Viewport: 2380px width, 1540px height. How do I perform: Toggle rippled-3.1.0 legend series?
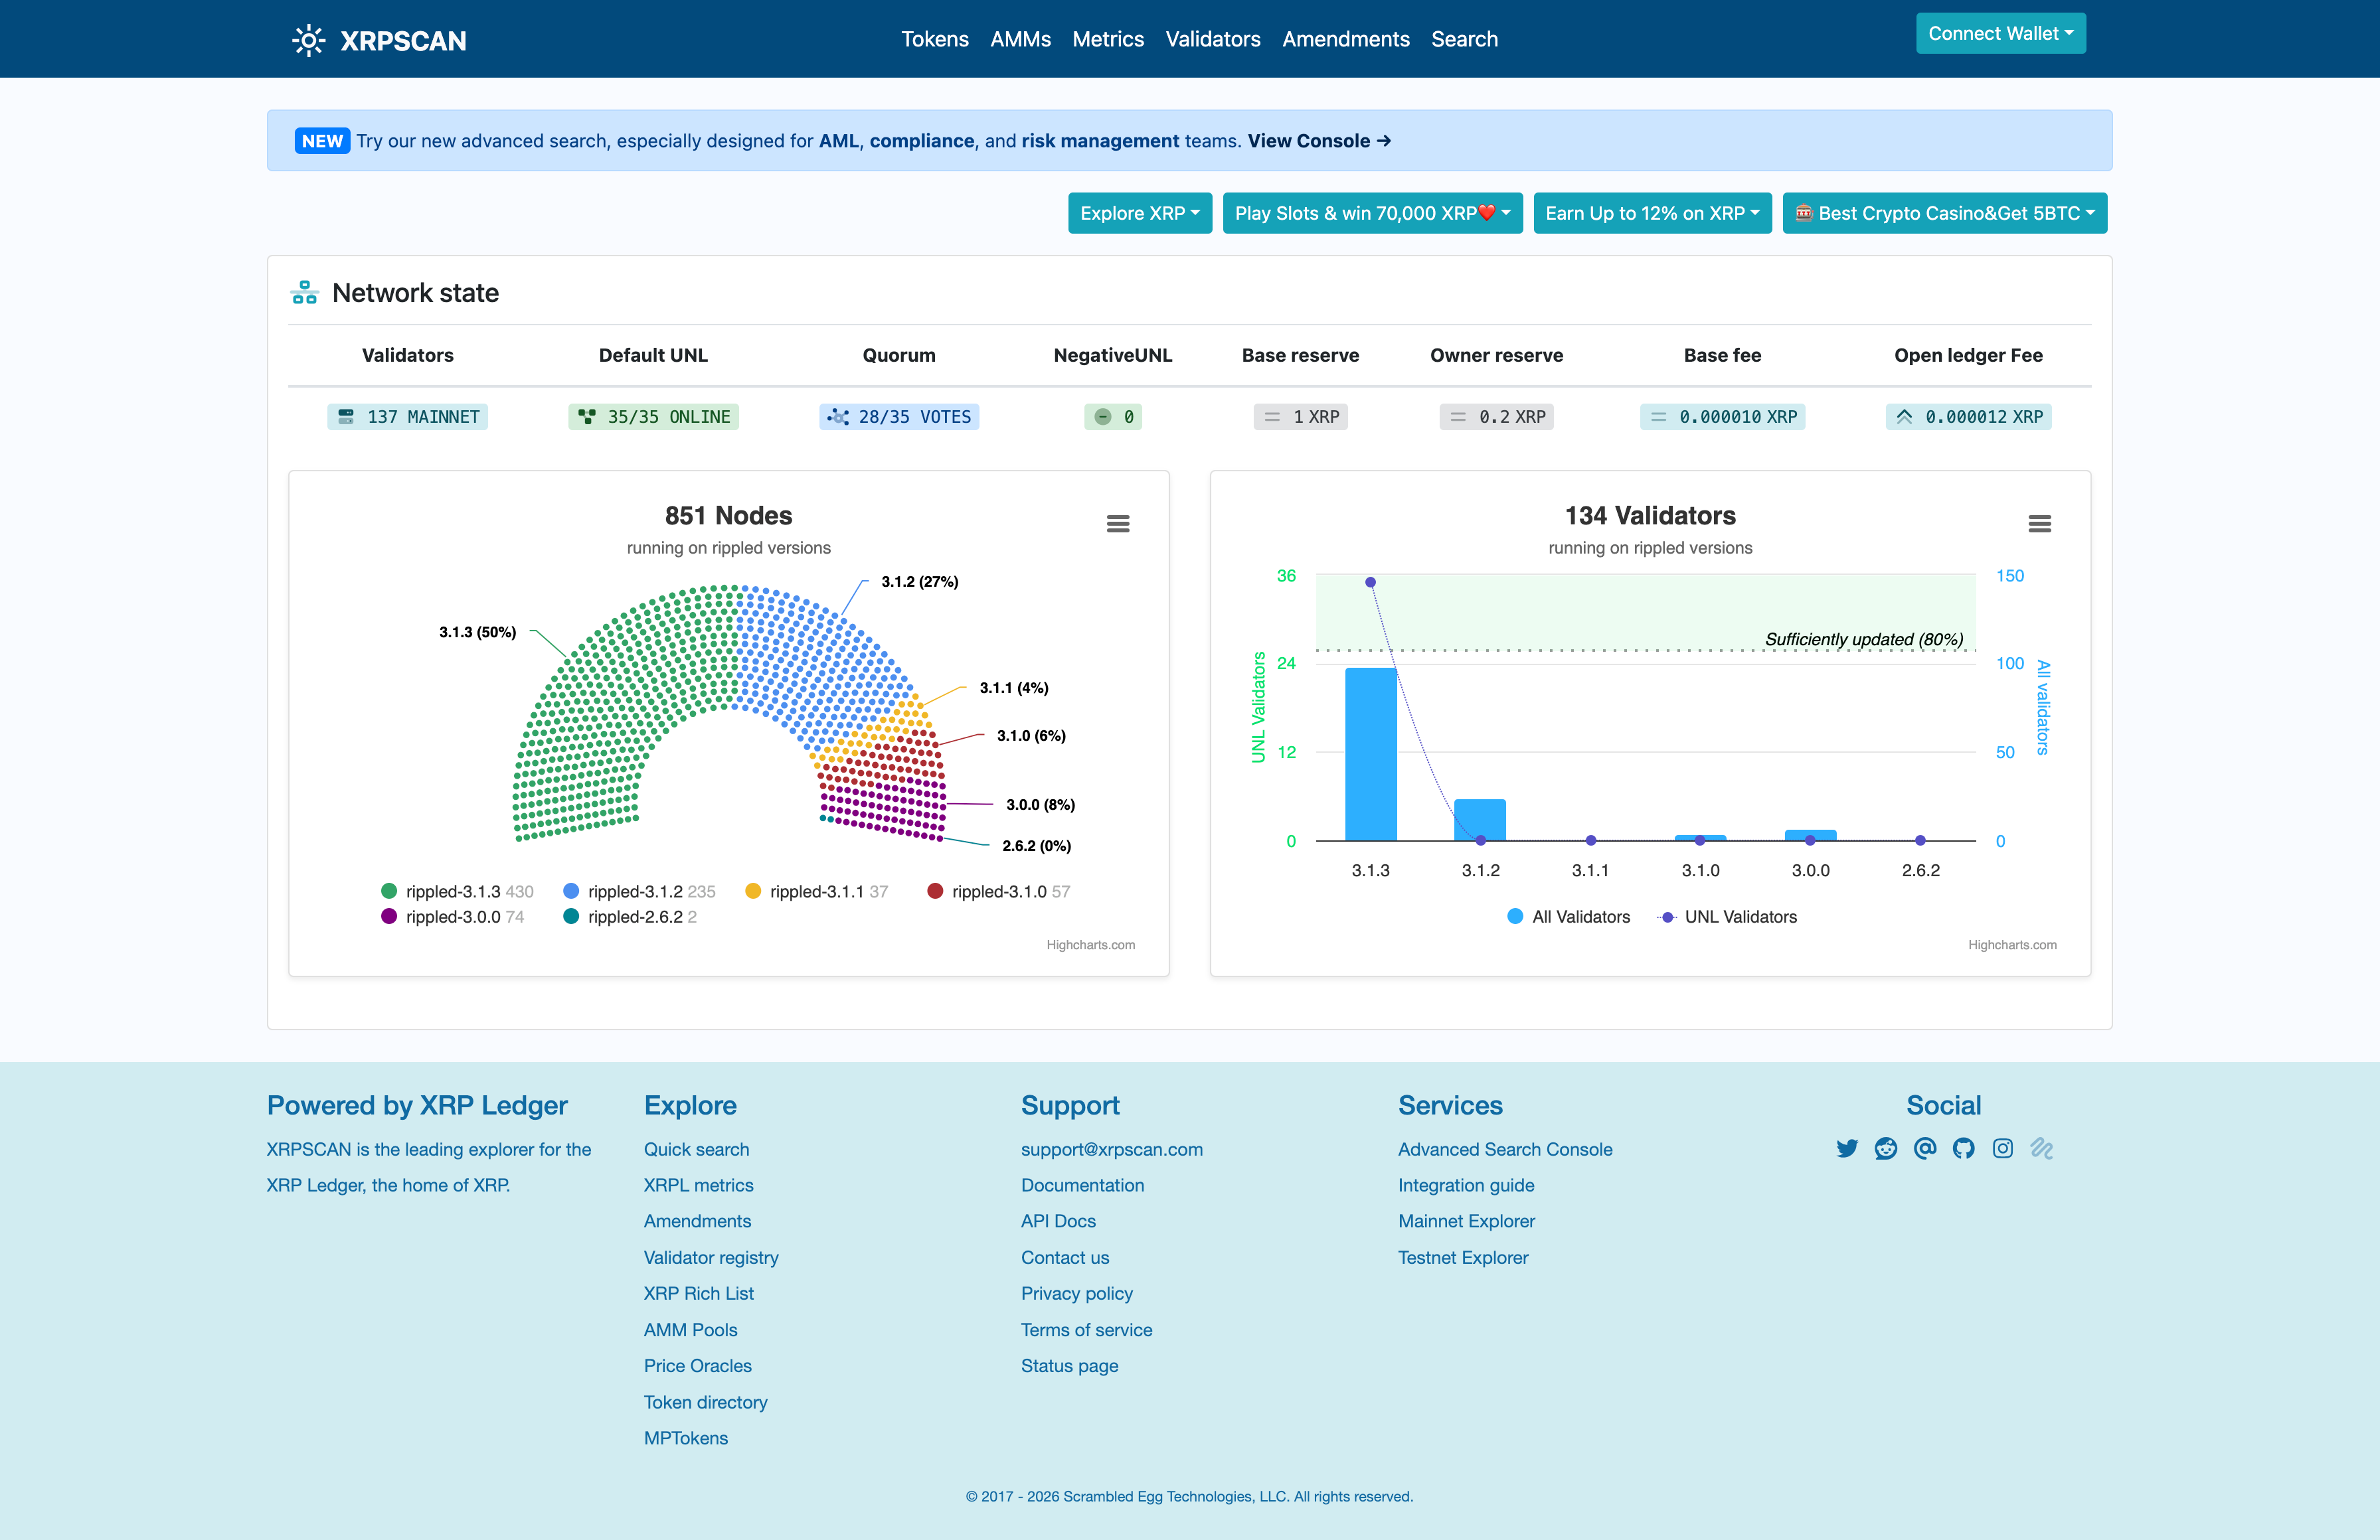[x=999, y=891]
